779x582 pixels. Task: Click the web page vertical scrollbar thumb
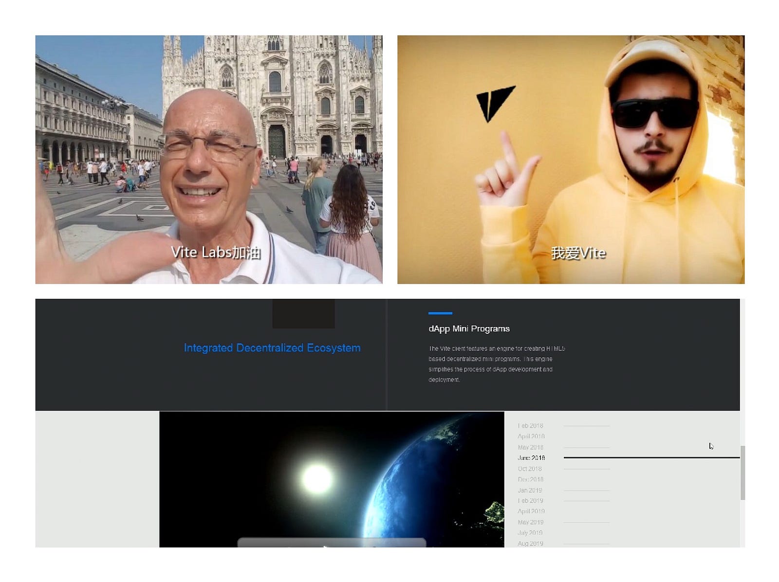tap(742, 473)
